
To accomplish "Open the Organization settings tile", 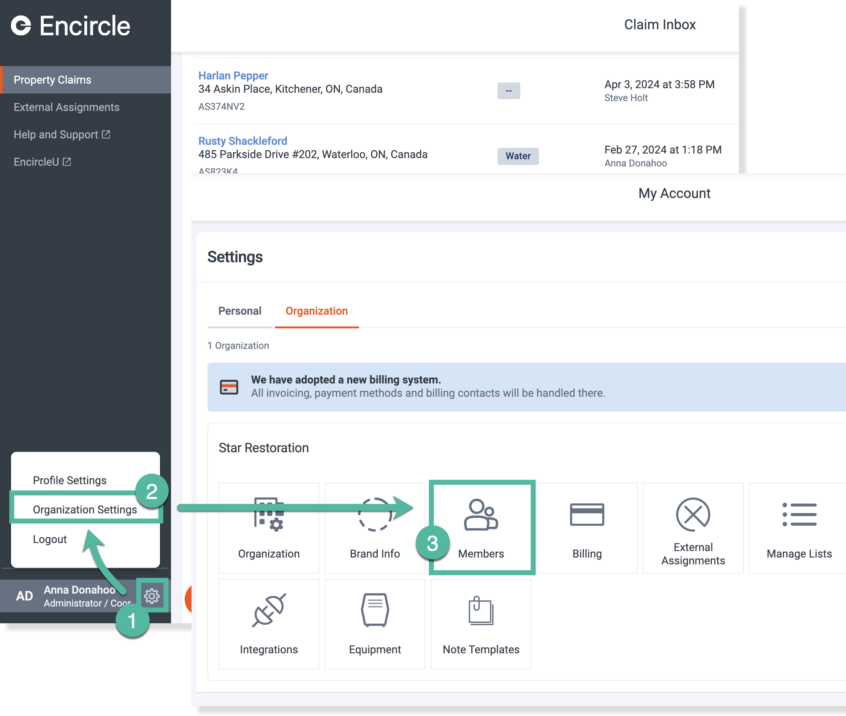I will (x=269, y=527).
